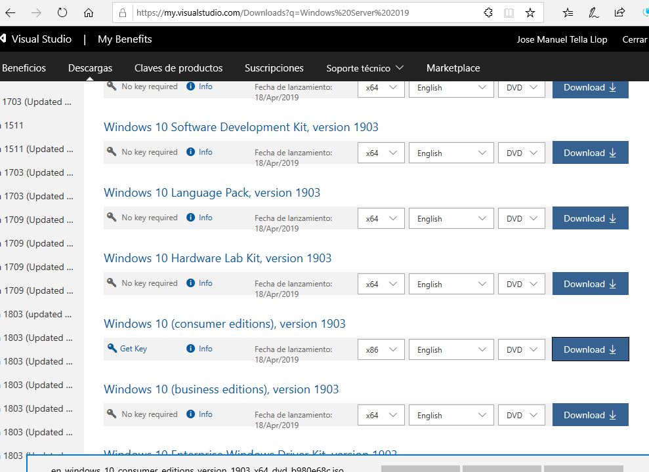The height and width of the screenshot is (472, 649).
Task: Click the lock icon in the address bar
Action: click(x=123, y=13)
